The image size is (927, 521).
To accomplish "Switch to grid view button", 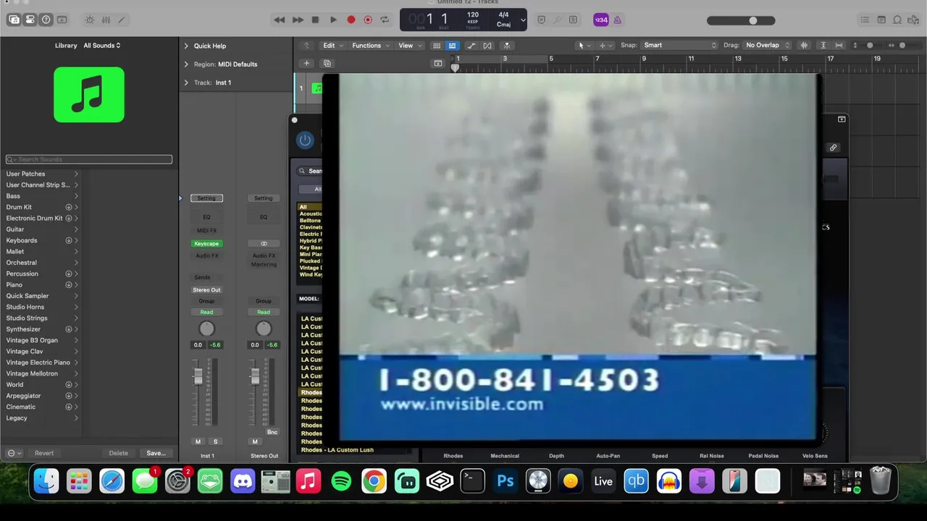I will point(437,45).
